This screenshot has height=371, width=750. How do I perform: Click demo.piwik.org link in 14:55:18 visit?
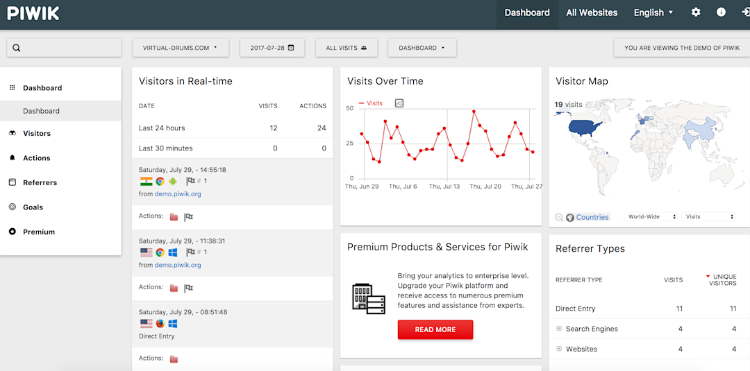178,194
